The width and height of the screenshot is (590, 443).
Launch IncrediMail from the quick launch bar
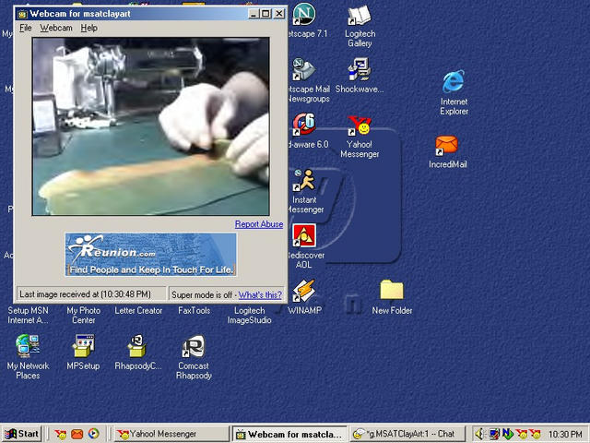pyautogui.click(x=77, y=435)
